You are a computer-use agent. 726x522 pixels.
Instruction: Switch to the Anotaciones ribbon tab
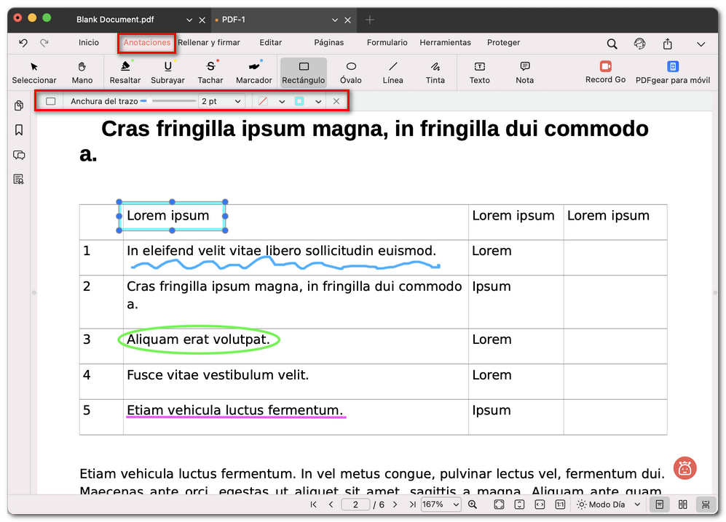pos(146,43)
